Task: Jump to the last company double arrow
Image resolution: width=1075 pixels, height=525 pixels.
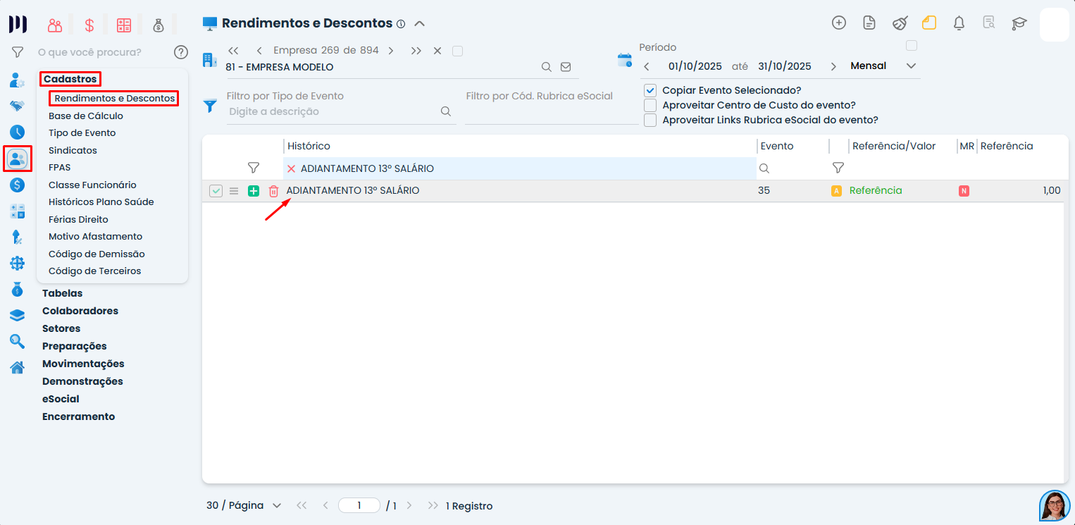Action: (x=416, y=51)
